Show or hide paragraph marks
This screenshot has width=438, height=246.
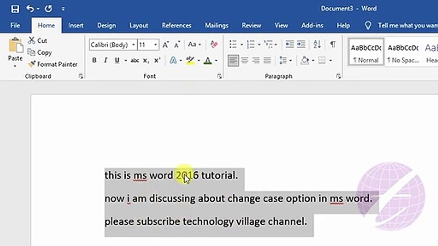(x=333, y=44)
